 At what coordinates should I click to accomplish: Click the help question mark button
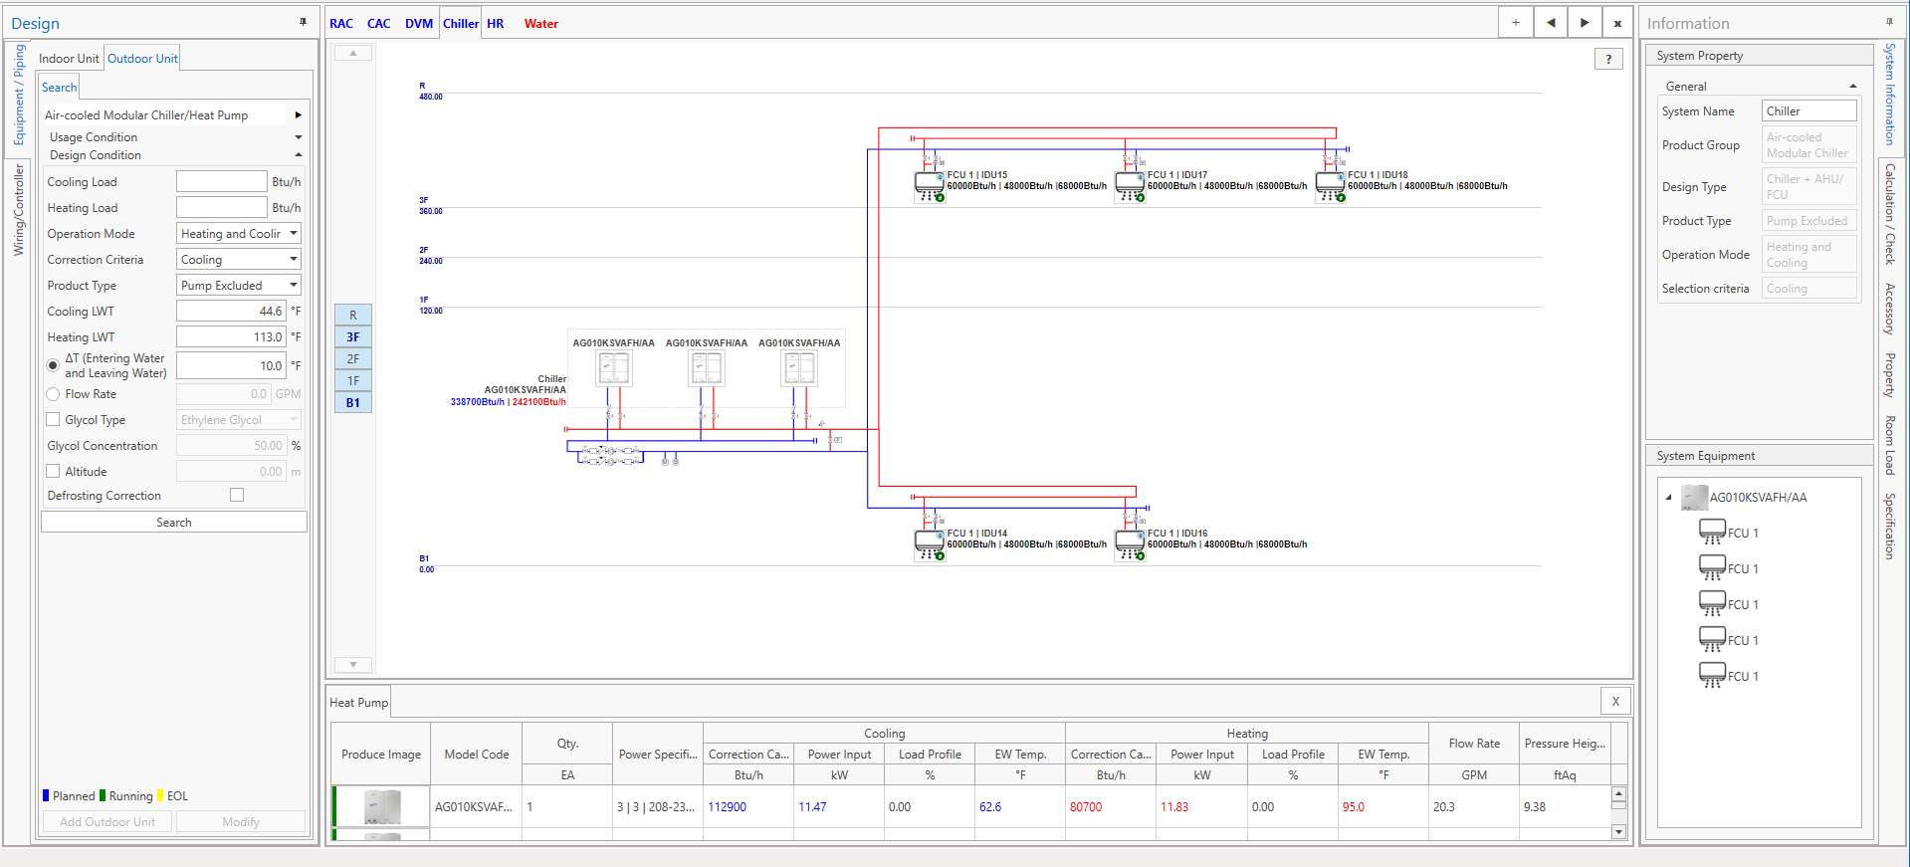click(1607, 60)
